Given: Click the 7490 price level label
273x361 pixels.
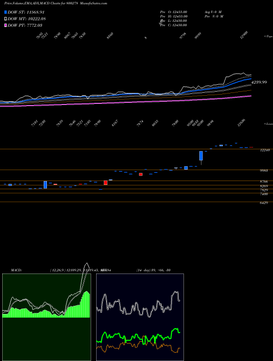Looking at the screenshot, I should 264,194.
